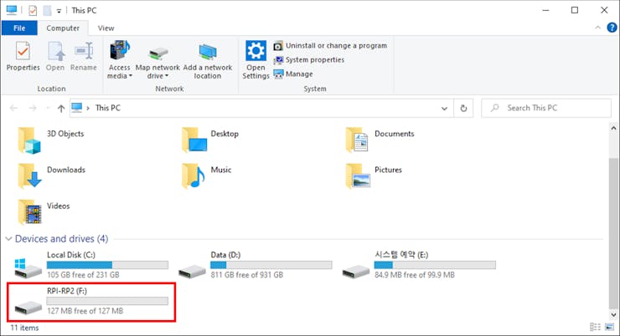620x336 pixels.
Task: Go forward with the Forward arrow
Action: point(33,108)
